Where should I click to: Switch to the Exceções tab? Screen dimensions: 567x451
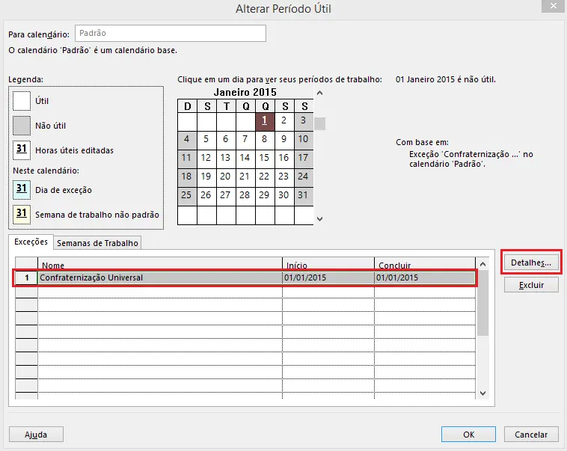coord(31,242)
